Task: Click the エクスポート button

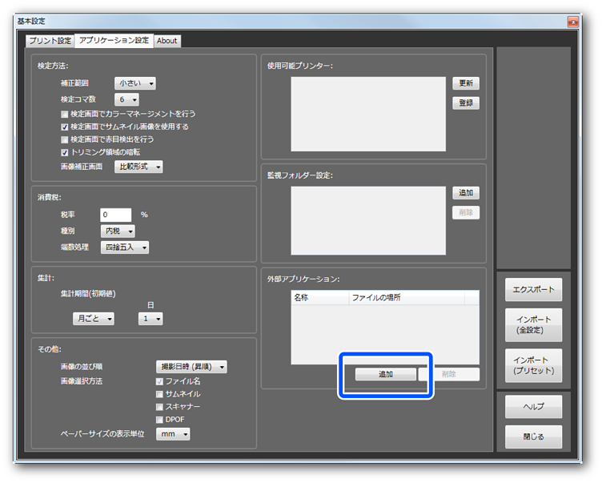Action: 532,290
